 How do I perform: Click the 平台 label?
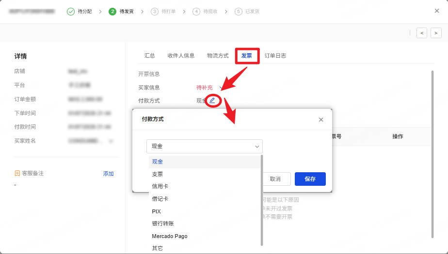[20, 85]
